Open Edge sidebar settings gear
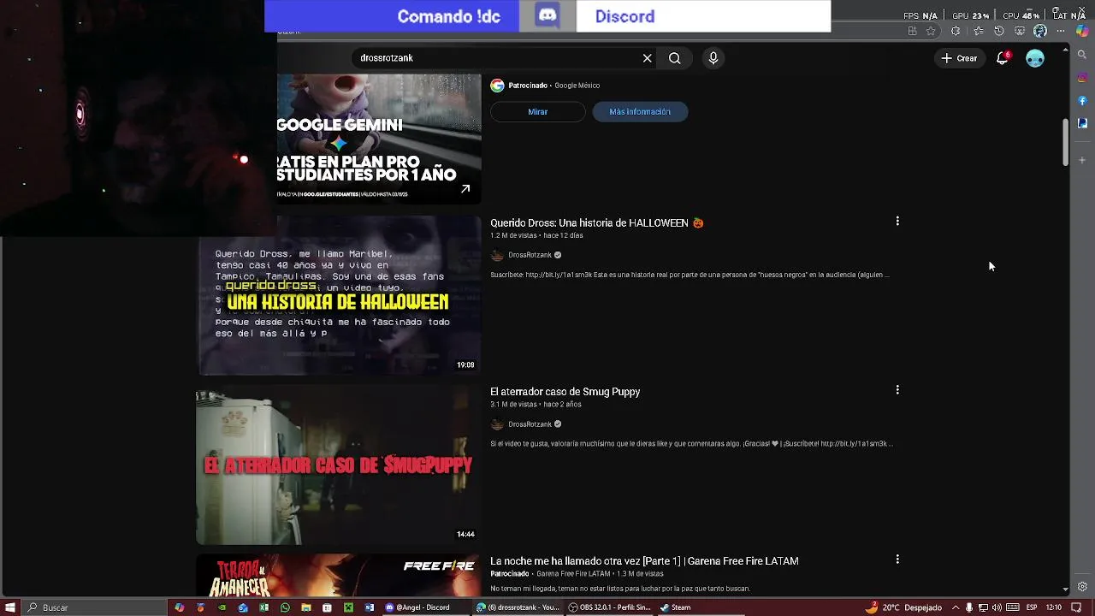Screen dimensions: 1095x616 coord(1082,587)
